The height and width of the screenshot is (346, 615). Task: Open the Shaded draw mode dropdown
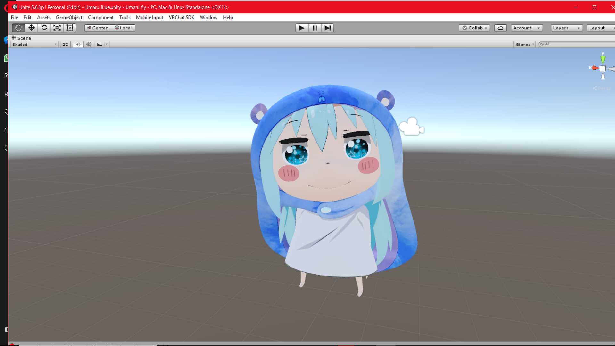point(34,45)
